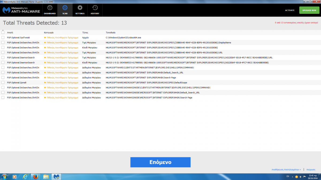Check the PUP.Optional.SysTweak row checkbox
This screenshot has height=180, width=321.
(3, 38)
